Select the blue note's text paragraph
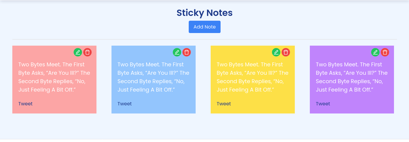Image resolution: width=409 pixels, height=142 pixels. coord(153,77)
